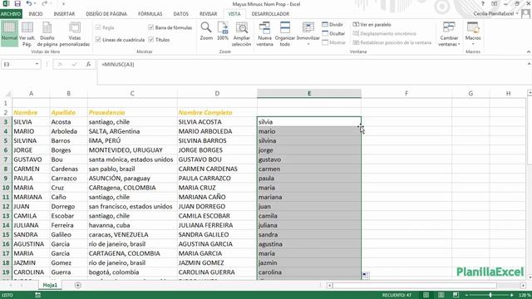Viewport: 532px width, 299px height.
Task: Click Desplazamiento sincrónico
Action: point(384,33)
